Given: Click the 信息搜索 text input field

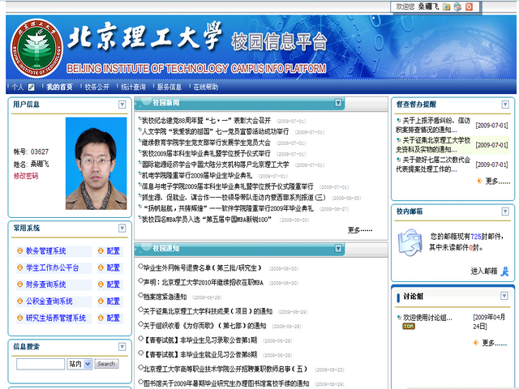Looking at the screenshot, I should coord(40,364).
